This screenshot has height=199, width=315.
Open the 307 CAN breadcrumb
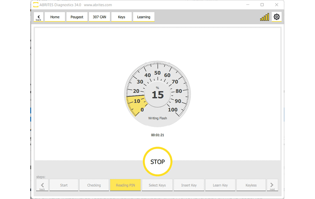pyautogui.click(x=99, y=17)
